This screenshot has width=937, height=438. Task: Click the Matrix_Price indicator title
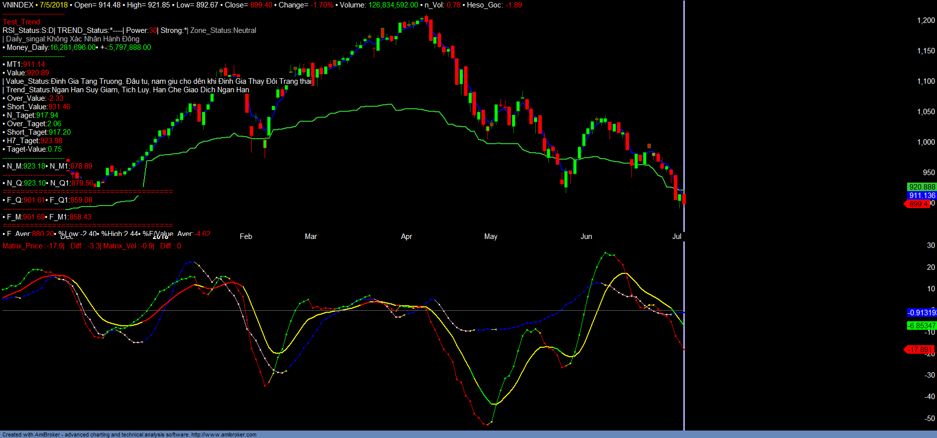pyautogui.click(x=22, y=246)
